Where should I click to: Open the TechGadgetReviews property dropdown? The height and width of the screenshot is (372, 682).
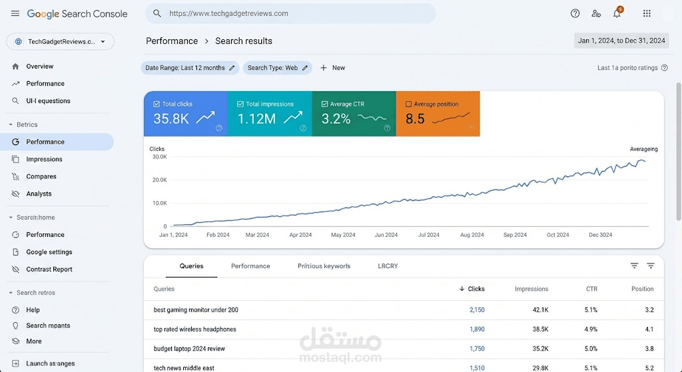point(61,42)
